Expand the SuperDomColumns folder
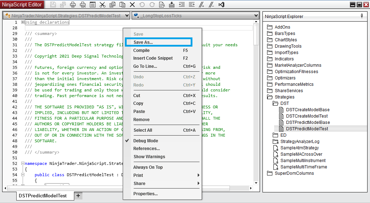This screenshot has width=370, height=203. tap(290, 173)
